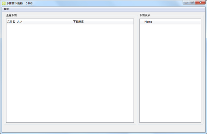
Task: Click the 0 B/S speed indicator
Action: (29, 3)
